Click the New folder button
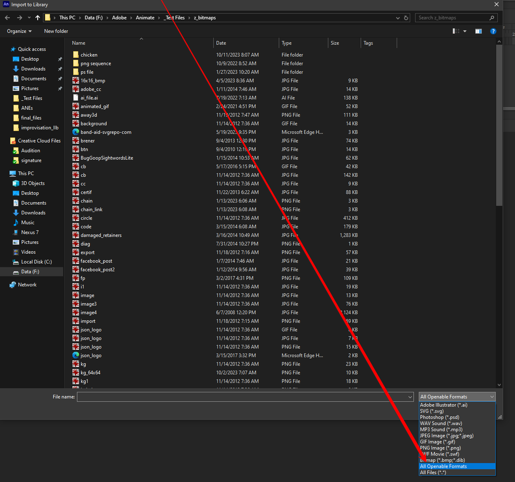 56,31
